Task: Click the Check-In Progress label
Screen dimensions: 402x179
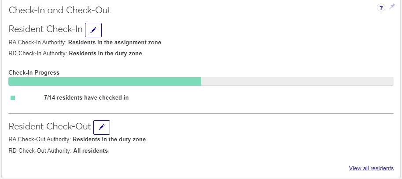Action: (x=34, y=72)
